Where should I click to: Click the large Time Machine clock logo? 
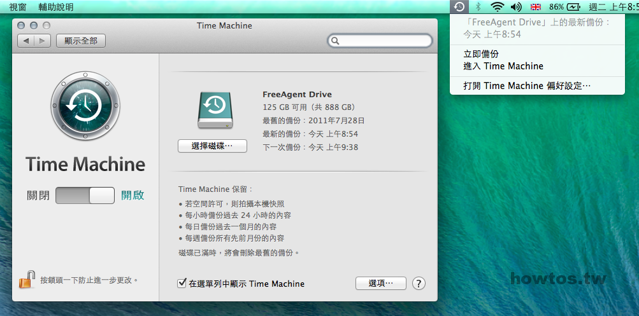[85, 106]
